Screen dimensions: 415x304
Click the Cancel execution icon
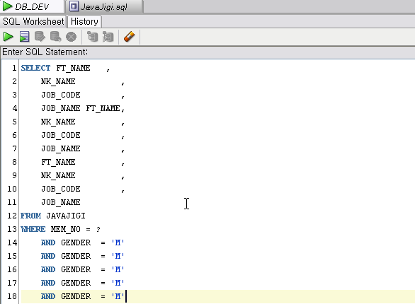tap(72, 37)
